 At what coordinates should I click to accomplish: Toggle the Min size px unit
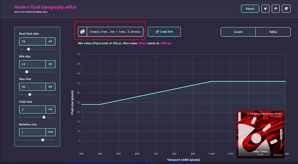coord(51,64)
